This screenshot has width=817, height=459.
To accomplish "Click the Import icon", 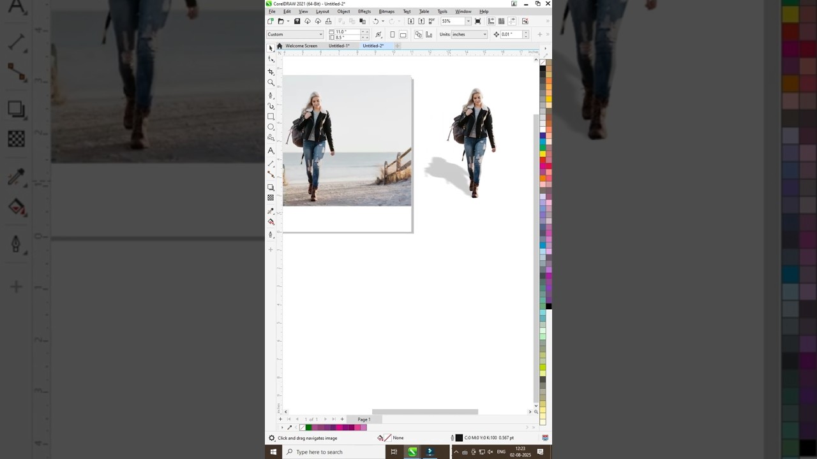I will click(410, 21).
